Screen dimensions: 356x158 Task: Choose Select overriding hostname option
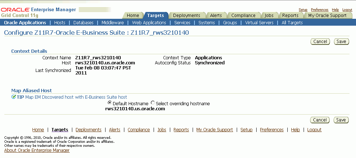tap(153, 103)
